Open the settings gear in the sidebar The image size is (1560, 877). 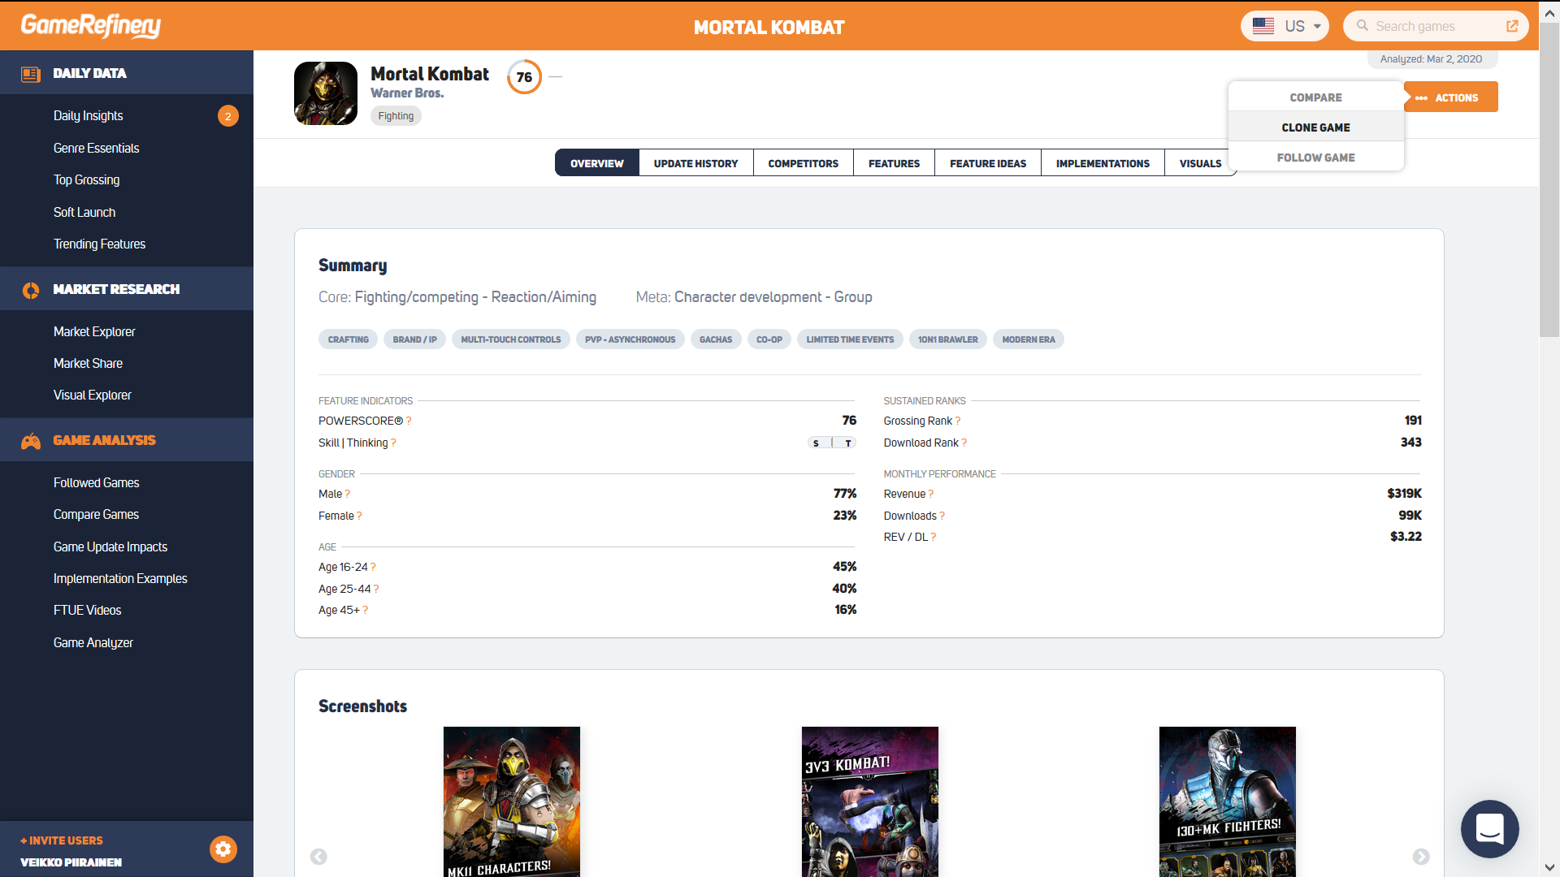coord(223,849)
